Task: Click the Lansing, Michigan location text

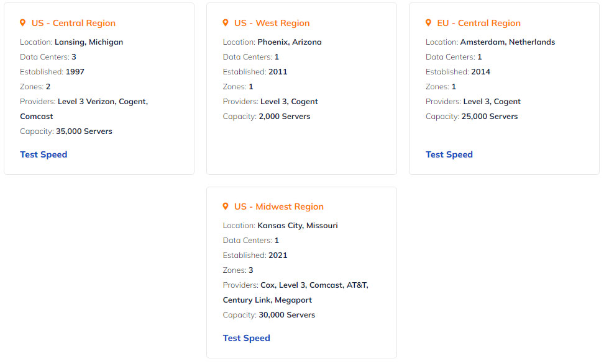Action: [x=89, y=42]
